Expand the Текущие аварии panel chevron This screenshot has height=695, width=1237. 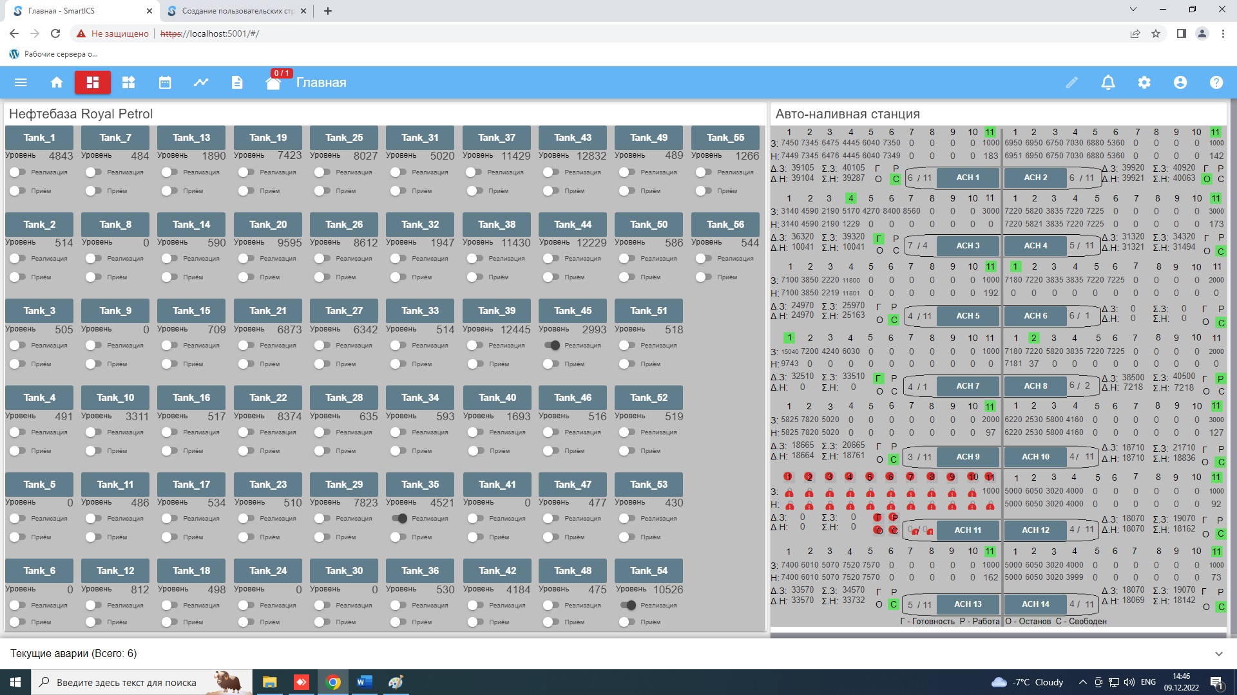[x=1218, y=654]
